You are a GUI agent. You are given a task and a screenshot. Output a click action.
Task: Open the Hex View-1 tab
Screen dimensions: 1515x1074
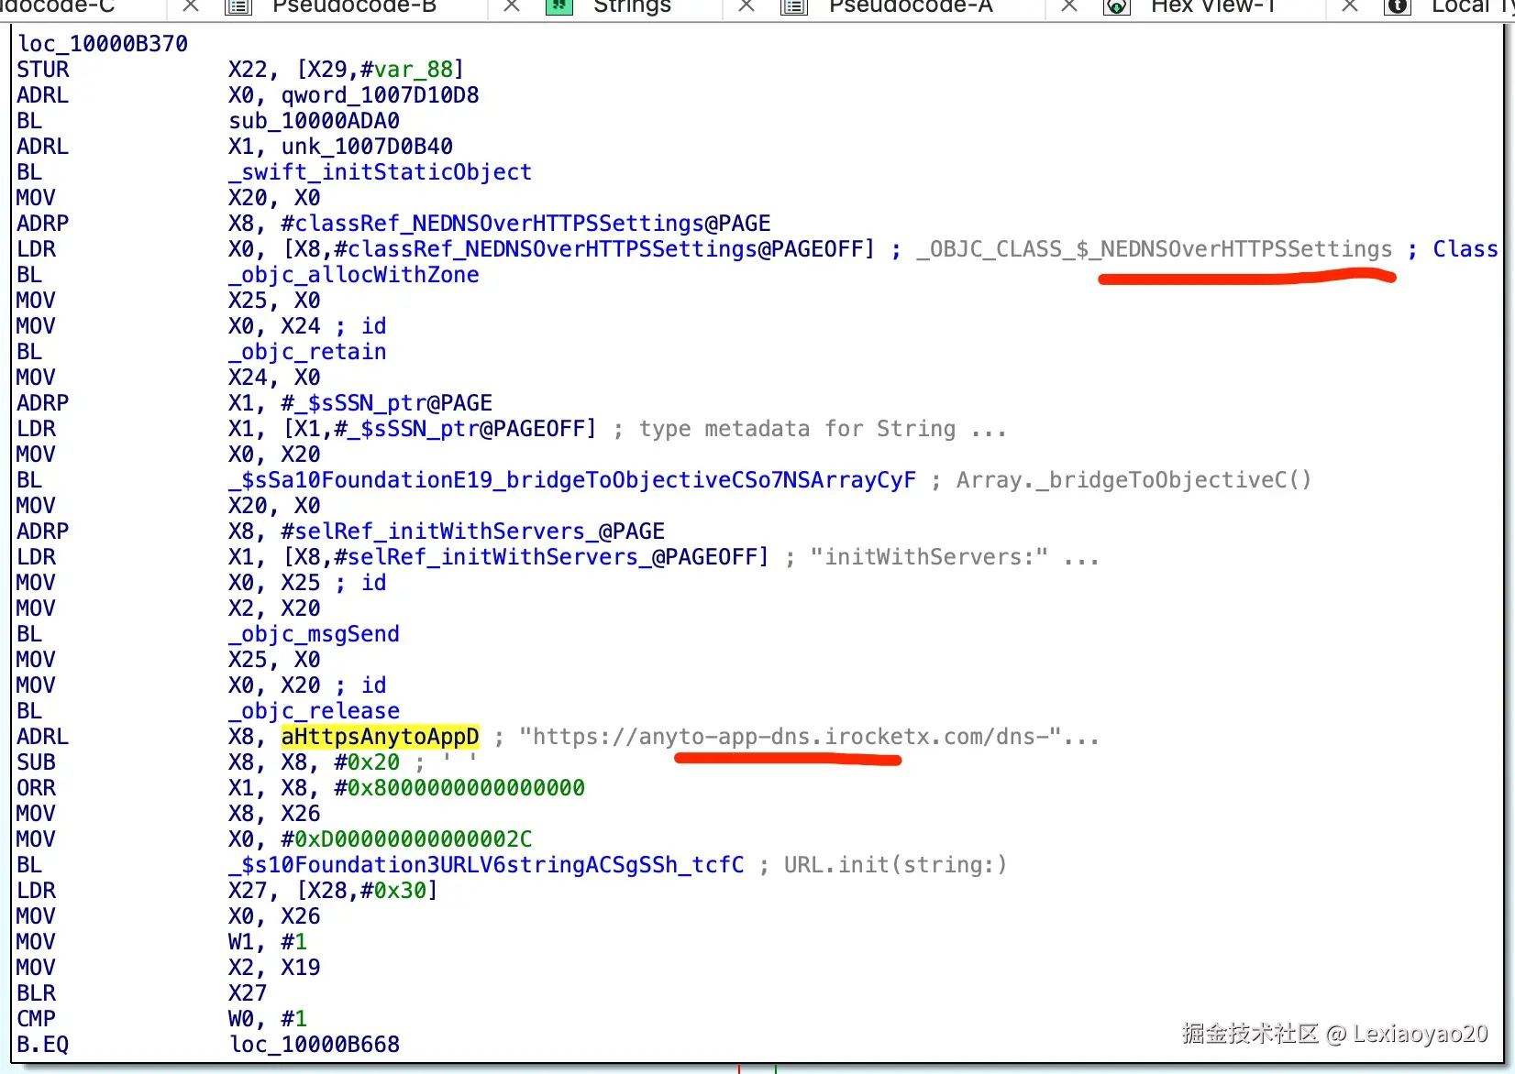(x=1212, y=7)
